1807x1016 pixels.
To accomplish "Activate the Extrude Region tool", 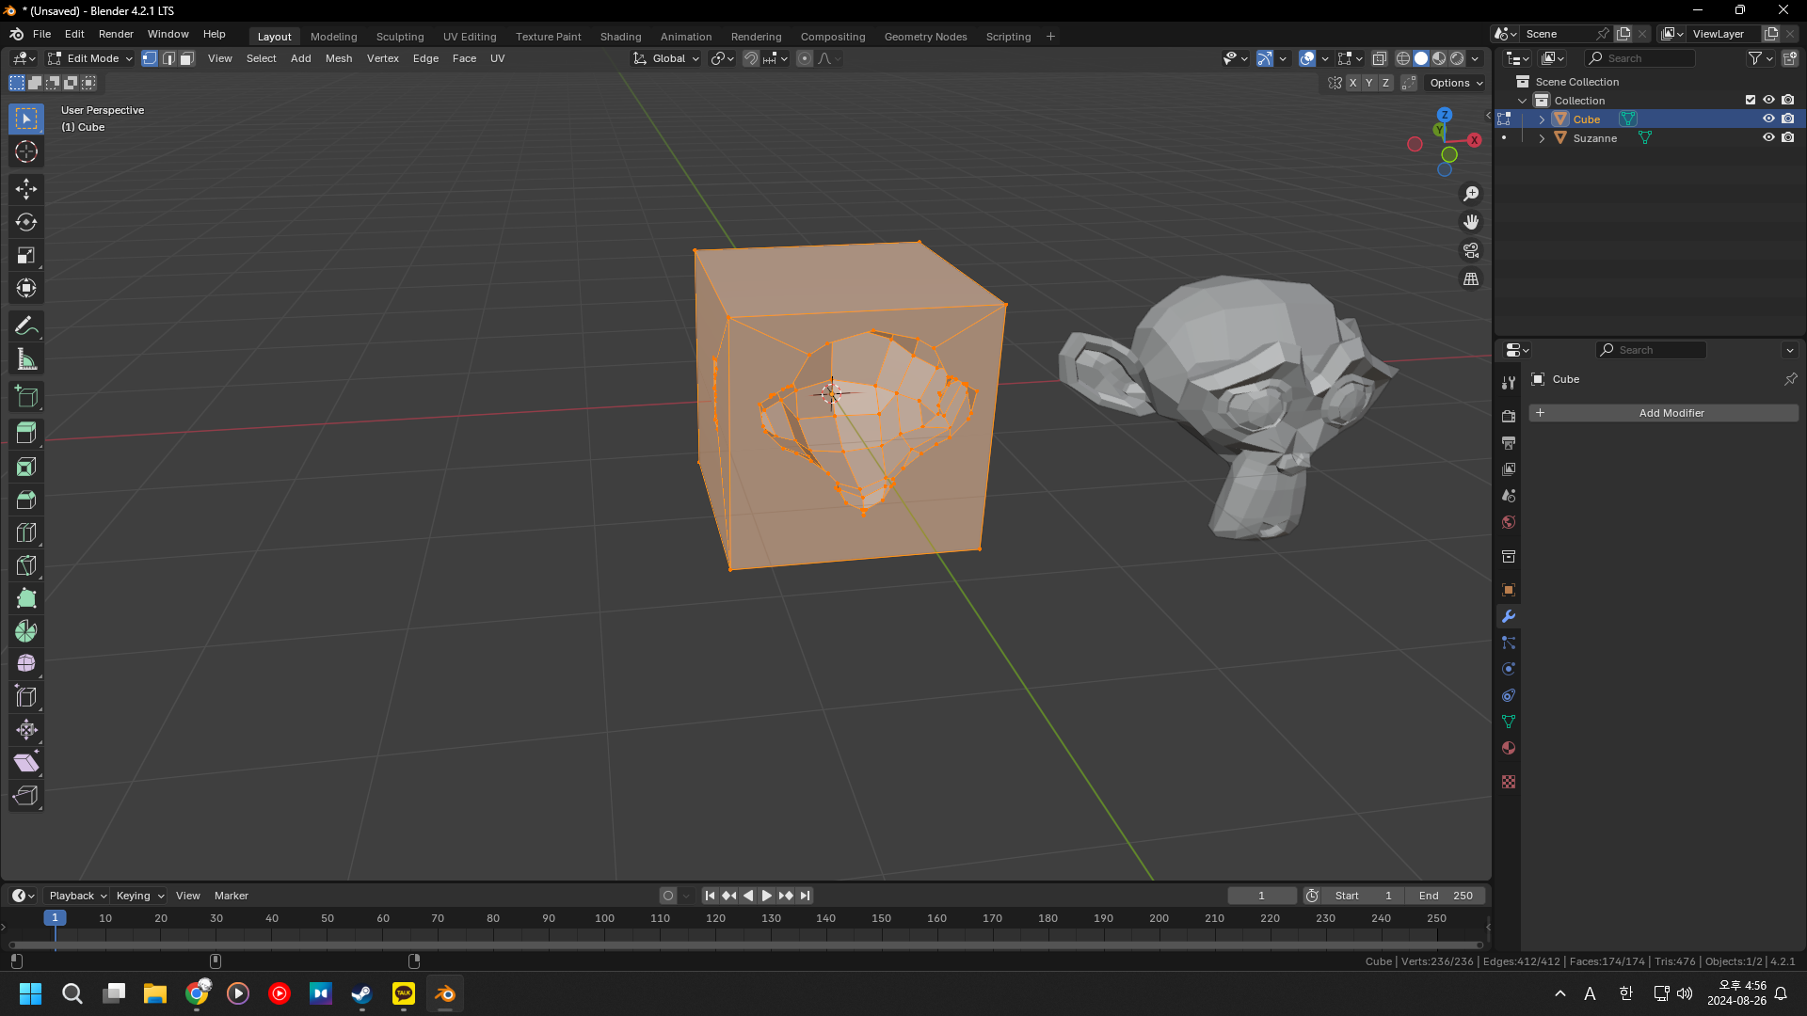I will (x=26, y=433).
